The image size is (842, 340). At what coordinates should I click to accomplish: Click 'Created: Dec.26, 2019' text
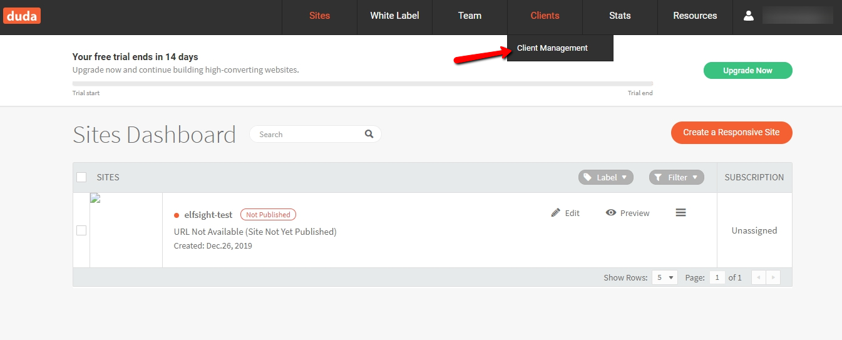[213, 245]
